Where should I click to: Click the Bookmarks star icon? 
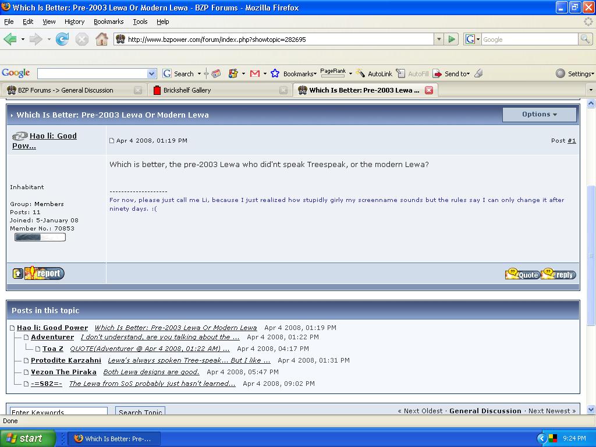tap(275, 73)
